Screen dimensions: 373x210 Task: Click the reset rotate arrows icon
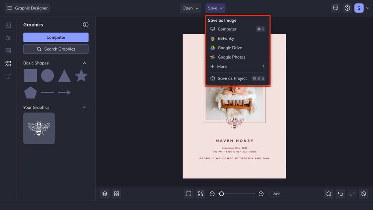coord(329,194)
